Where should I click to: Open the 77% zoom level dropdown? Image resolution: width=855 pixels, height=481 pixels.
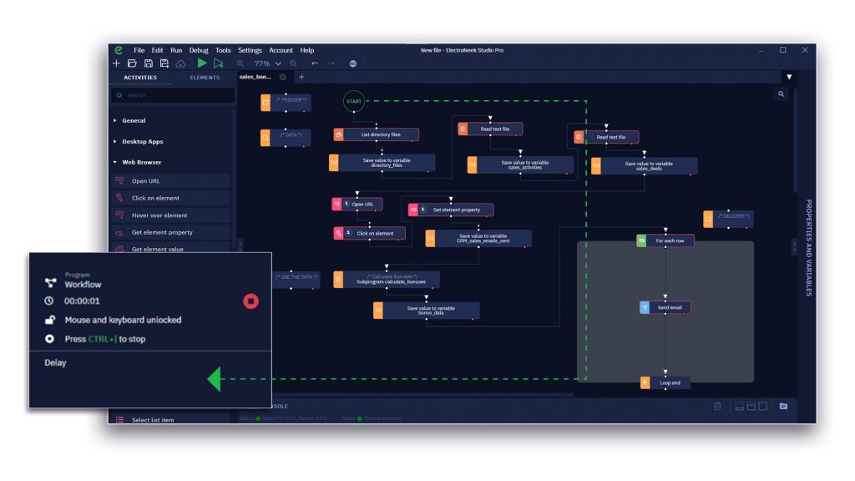tap(267, 63)
